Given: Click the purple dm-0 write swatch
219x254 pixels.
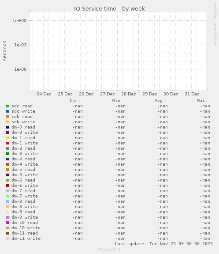Looking at the screenshot, I should [7, 133].
